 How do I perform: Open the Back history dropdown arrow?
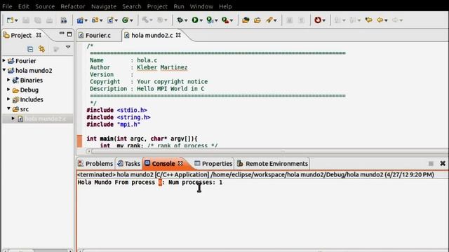tap(386, 20)
